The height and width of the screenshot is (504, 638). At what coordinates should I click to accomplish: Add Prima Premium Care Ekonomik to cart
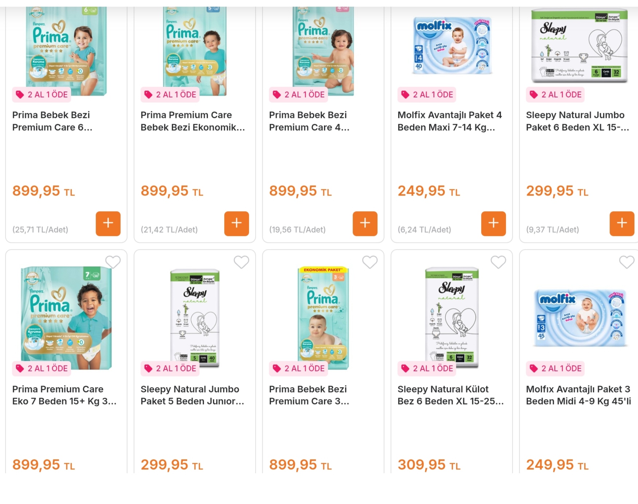click(x=237, y=223)
